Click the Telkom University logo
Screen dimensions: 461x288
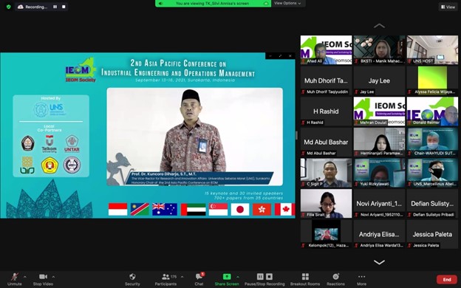49,144
